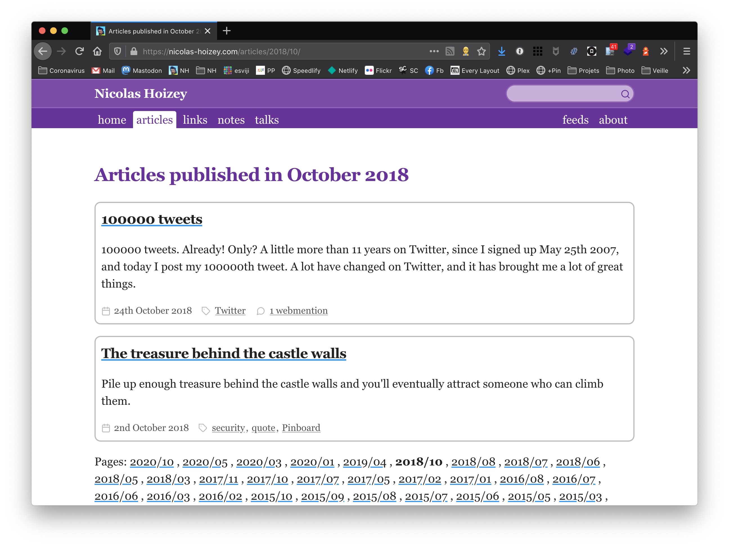Image resolution: width=729 pixels, height=547 pixels.
Task: Click the Twitter tag on the first article
Action: coord(229,310)
